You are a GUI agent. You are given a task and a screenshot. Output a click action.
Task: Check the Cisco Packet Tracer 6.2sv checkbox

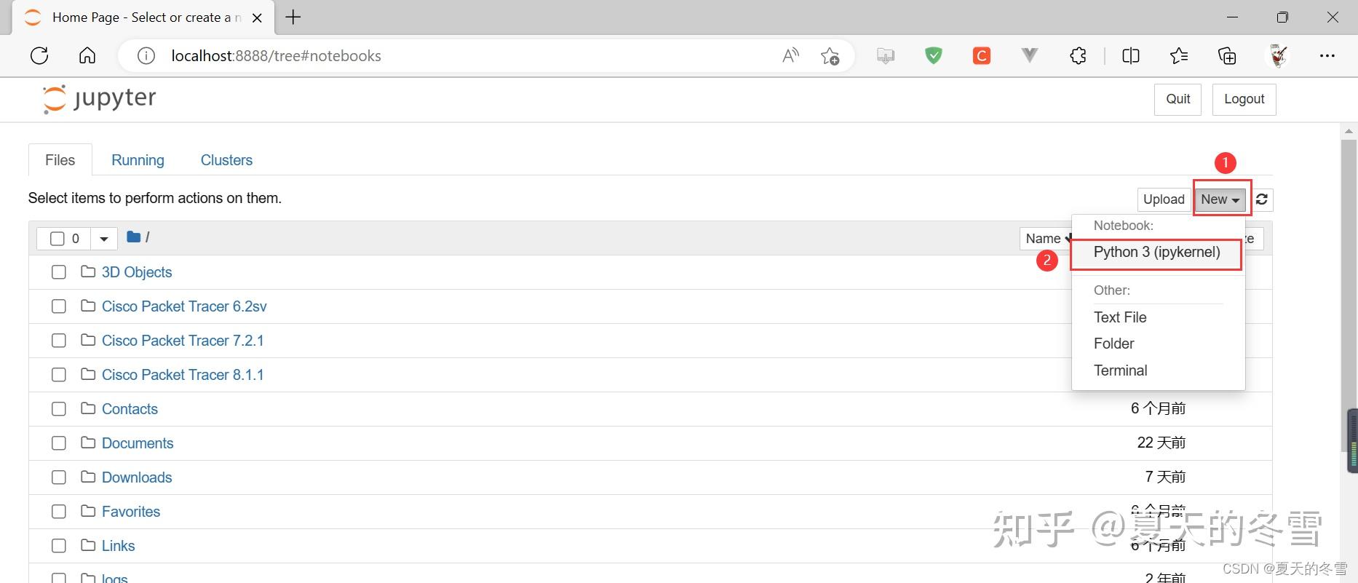[x=59, y=306]
